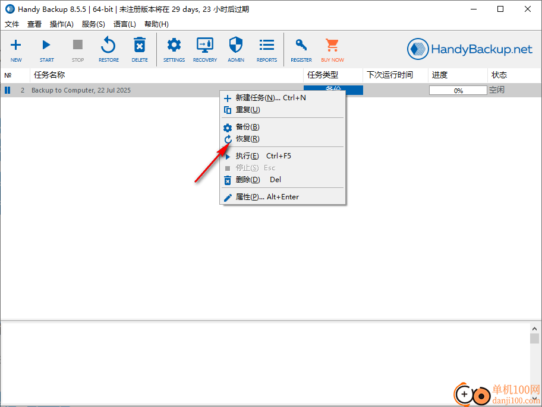Minimize the Handy Backup window
The image size is (542, 407).
(x=474, y=9)
